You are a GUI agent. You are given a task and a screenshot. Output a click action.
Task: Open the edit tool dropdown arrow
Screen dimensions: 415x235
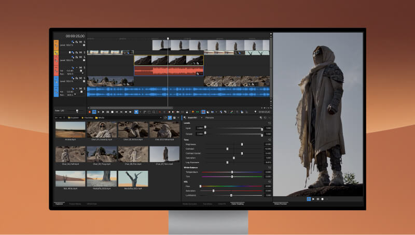(140, 112)
